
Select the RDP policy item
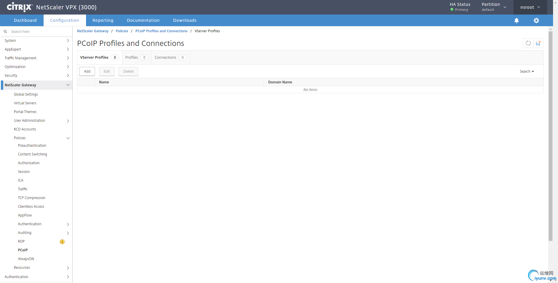(21, 241)
